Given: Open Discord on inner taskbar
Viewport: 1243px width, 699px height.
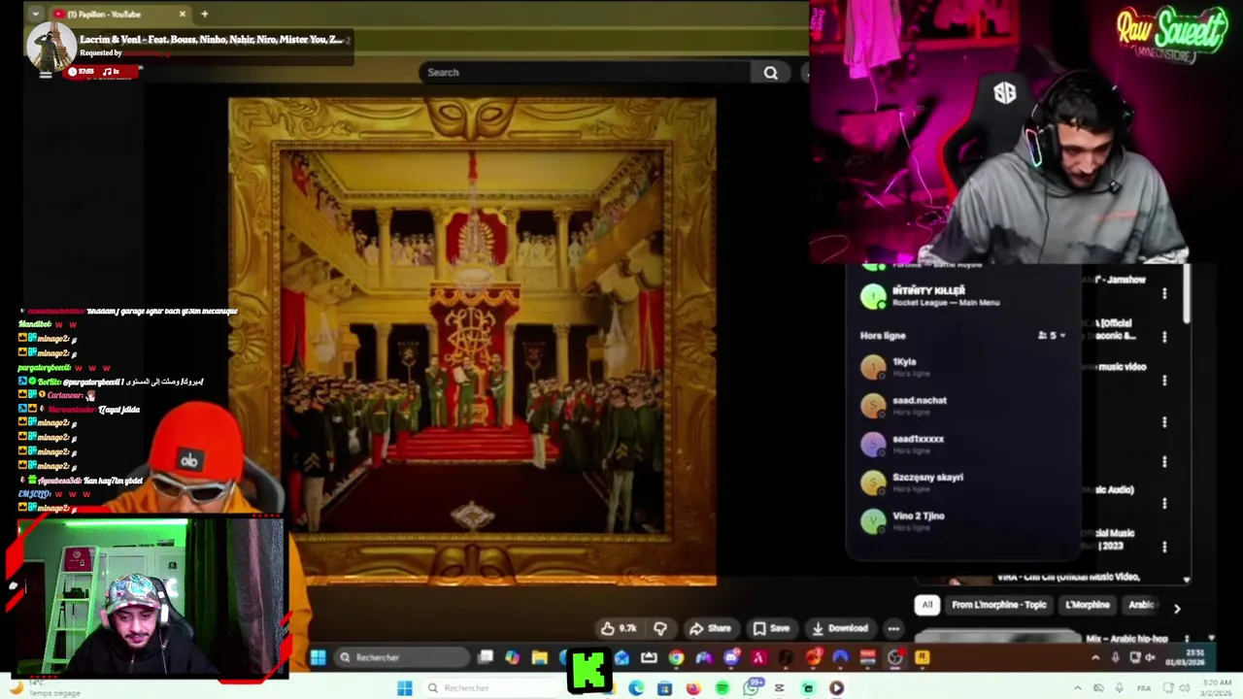Looking at the screenshot, I should point(732,657).
